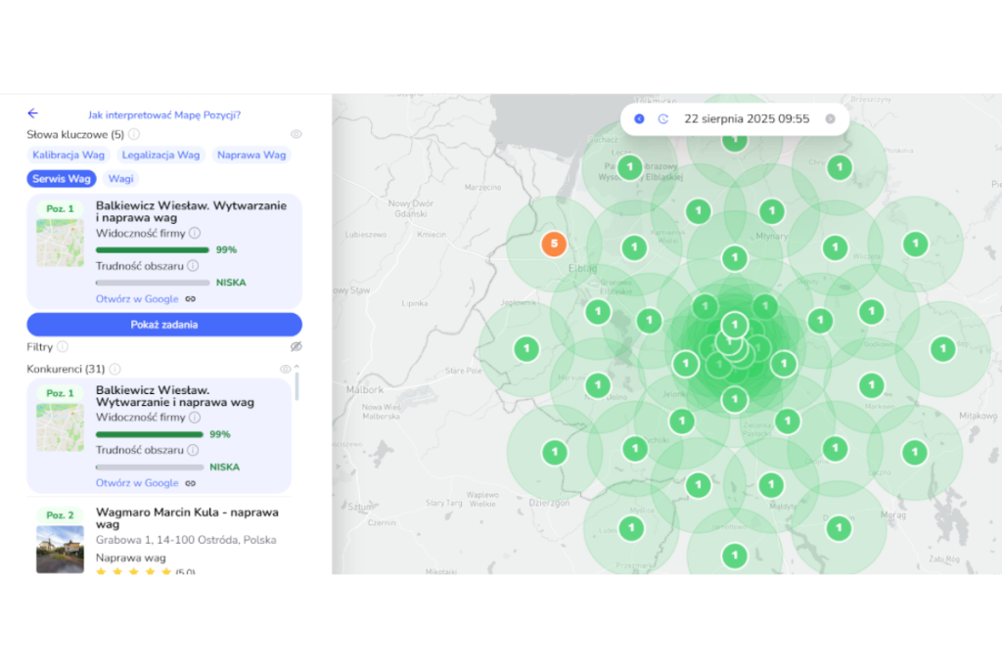1002x668 pixels.
Task: Click info icon beside Widoczność firmy in competitor card
Action: [x=195, y=418]
